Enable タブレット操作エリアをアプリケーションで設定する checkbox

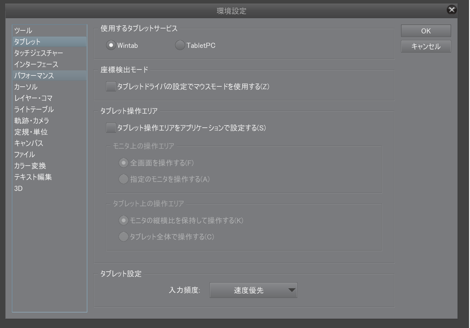(x=111, y=128)
